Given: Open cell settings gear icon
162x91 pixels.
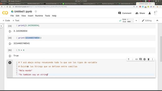Looking at the screenshot, I should pos(145,59).
